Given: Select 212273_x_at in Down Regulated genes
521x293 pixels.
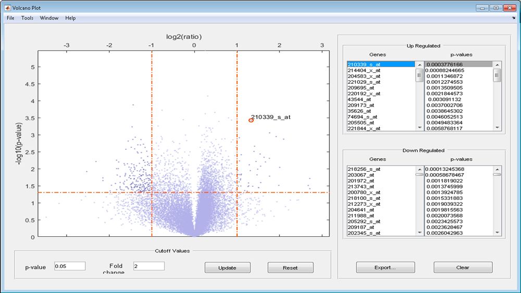Looking at the screenshot, I should (x=381, y=203).
